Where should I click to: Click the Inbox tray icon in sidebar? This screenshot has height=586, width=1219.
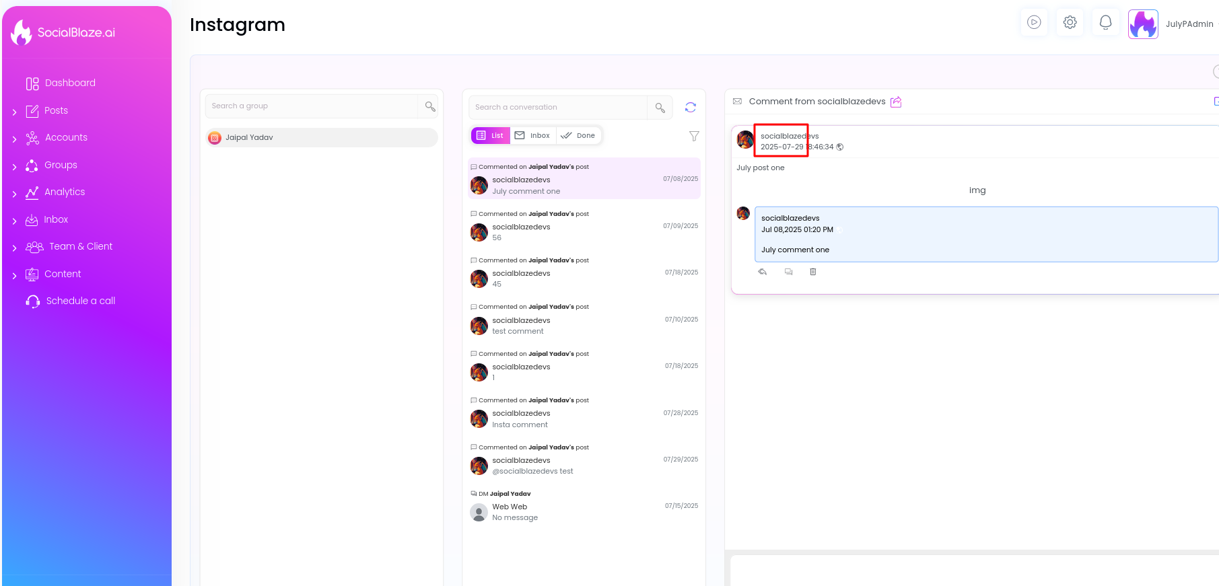tap(32, 220)
